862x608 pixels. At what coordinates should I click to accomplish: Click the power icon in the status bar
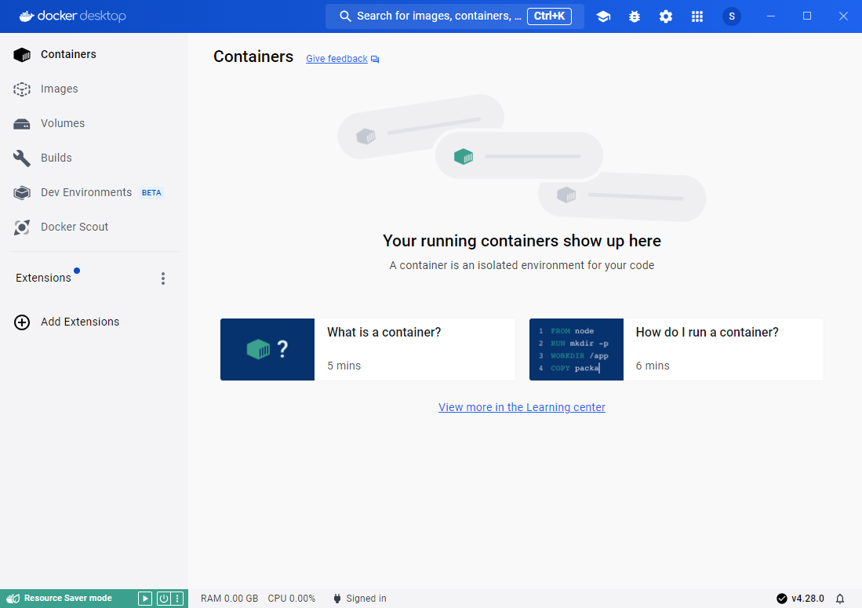tap(163, 599)
